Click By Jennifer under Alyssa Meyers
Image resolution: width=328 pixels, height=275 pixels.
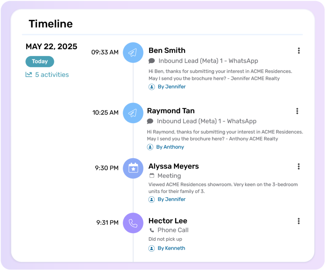[171, 199]
